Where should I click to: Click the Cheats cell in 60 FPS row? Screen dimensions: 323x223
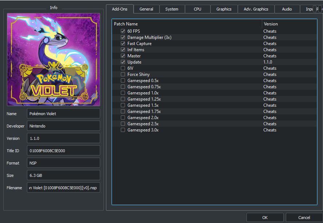click(270, 31)
